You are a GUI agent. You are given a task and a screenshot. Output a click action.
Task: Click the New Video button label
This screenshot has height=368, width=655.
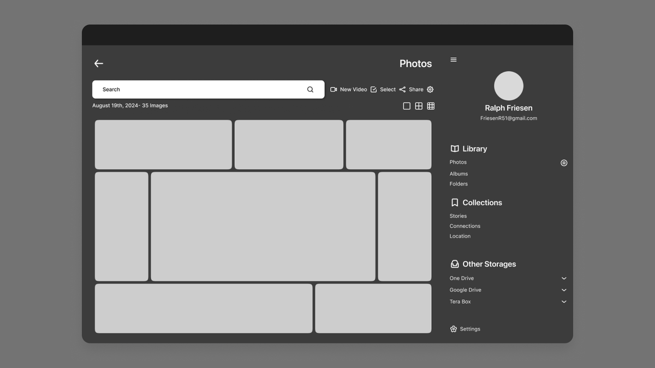(353, 89)
